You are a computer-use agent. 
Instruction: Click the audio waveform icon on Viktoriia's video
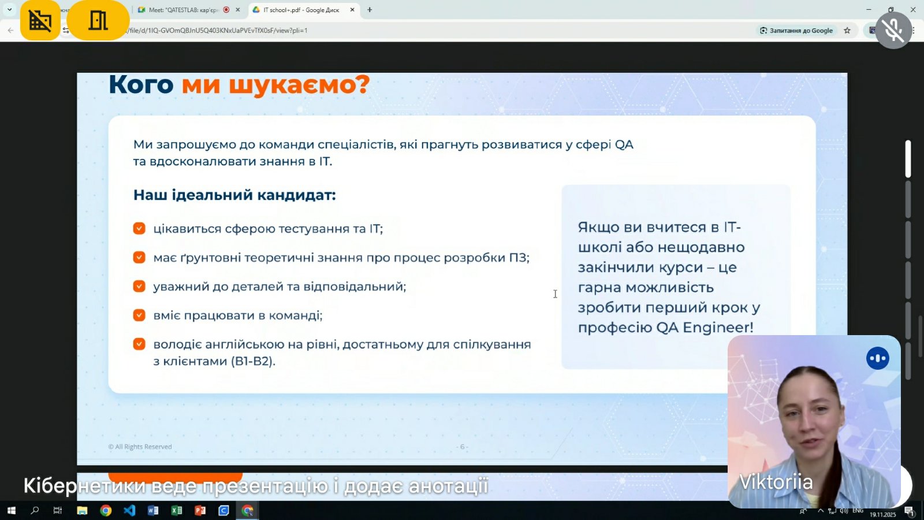point(878,358)
